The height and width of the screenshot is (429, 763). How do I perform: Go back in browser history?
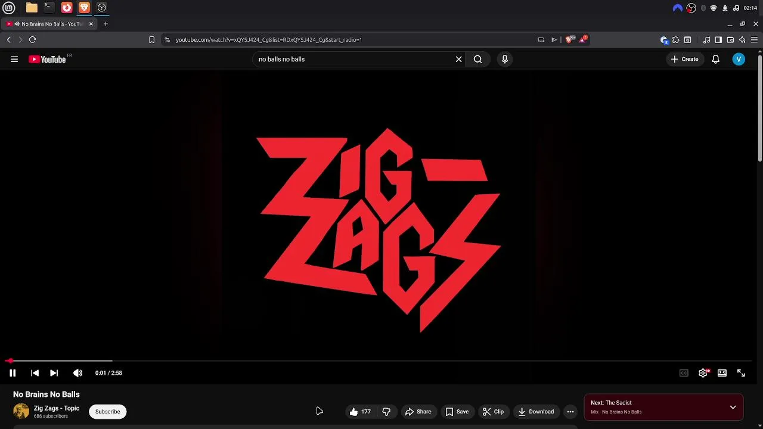point(8,40)
